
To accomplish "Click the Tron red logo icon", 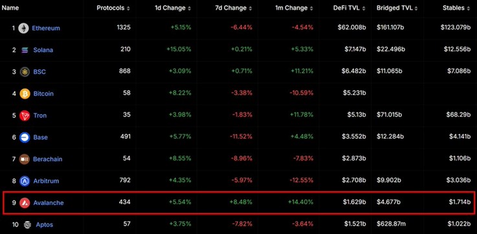I will (25, 115).
